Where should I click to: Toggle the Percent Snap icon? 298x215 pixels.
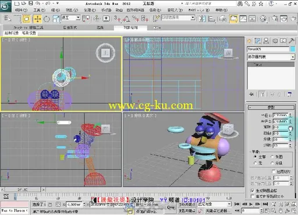pos(136,19)
